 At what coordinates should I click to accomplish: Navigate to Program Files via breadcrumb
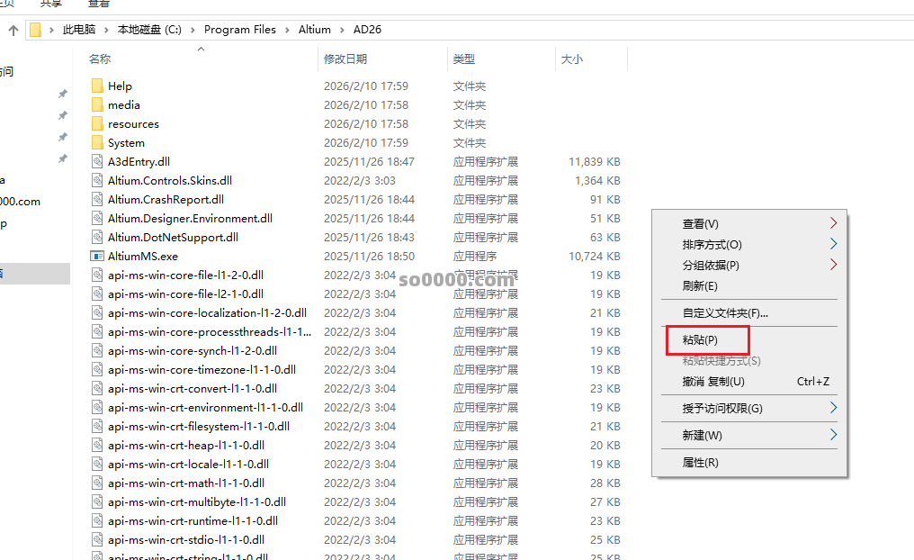point(239,29)
